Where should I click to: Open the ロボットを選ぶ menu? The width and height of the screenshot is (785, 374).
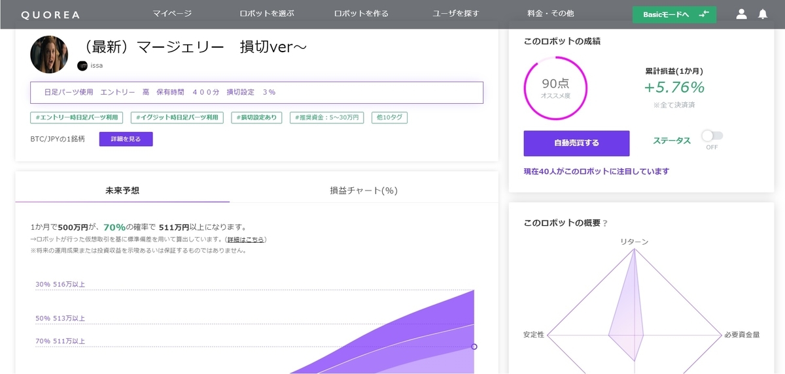coord(267,13)
